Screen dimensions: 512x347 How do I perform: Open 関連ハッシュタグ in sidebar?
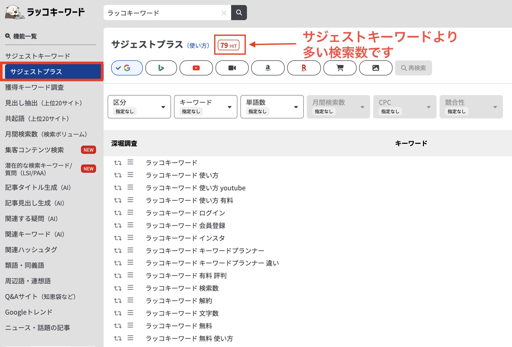(31, 250)
